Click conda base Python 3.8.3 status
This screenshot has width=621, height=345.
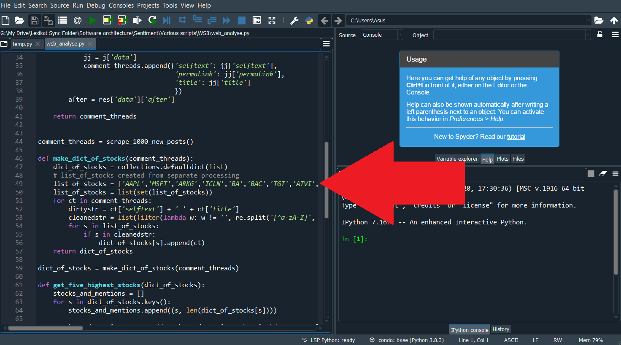[407, 340]
